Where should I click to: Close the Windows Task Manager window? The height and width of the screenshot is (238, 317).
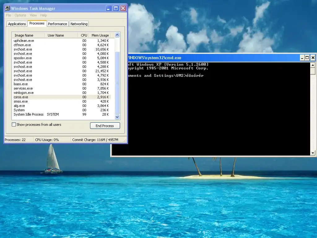pyautogui.click(x=123, y=8)
